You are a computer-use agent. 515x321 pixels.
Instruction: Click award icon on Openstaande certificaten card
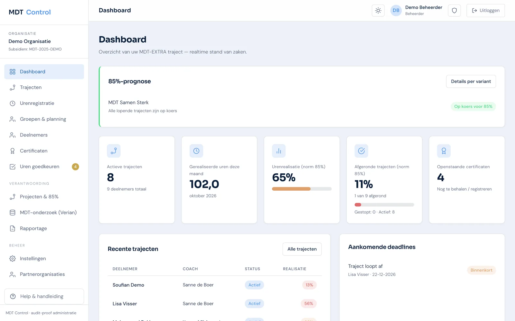[444, 151]
